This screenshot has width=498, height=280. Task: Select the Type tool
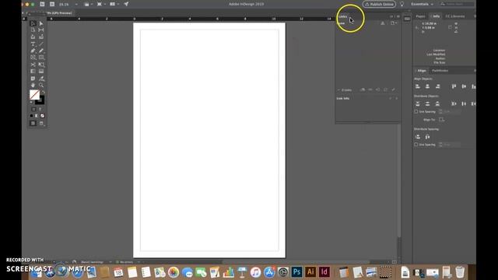pos(33,44)
